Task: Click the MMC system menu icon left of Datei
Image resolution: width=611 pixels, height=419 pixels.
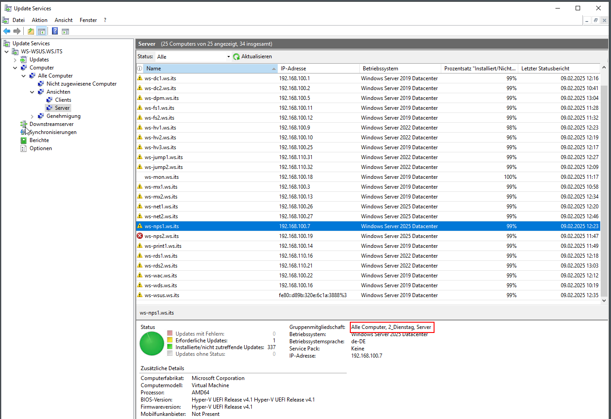Action: click(5, 20)
